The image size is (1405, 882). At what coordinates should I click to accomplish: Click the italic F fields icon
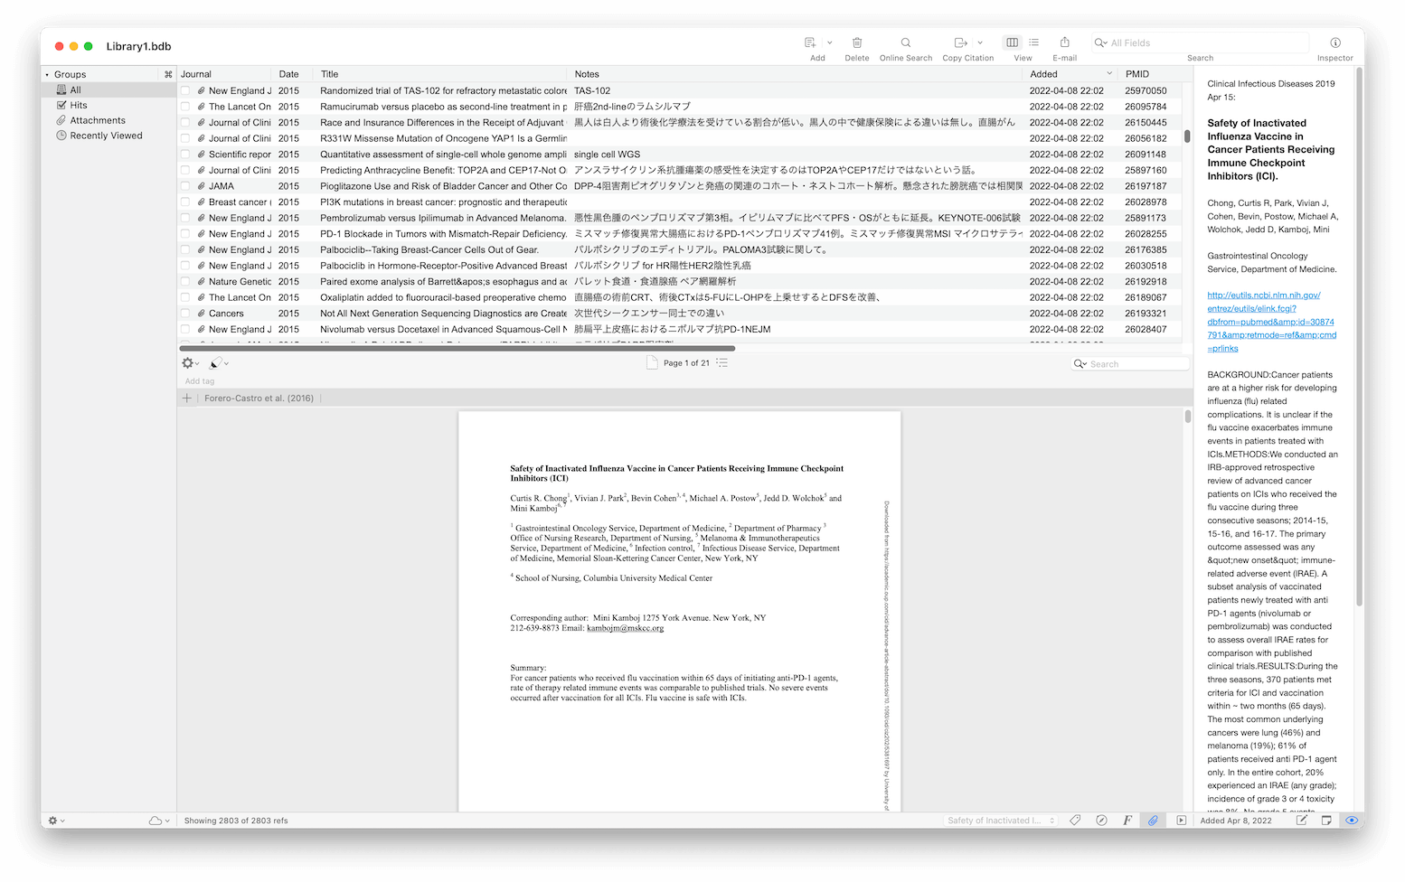click(1127, 821)
